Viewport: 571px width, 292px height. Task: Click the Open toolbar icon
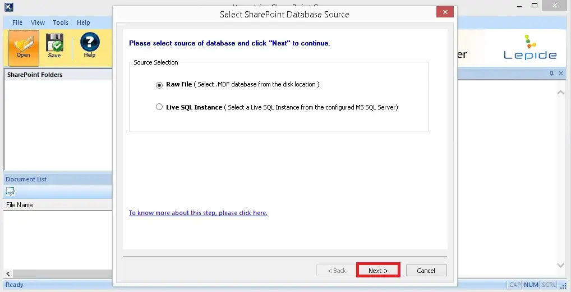[24, 48]
